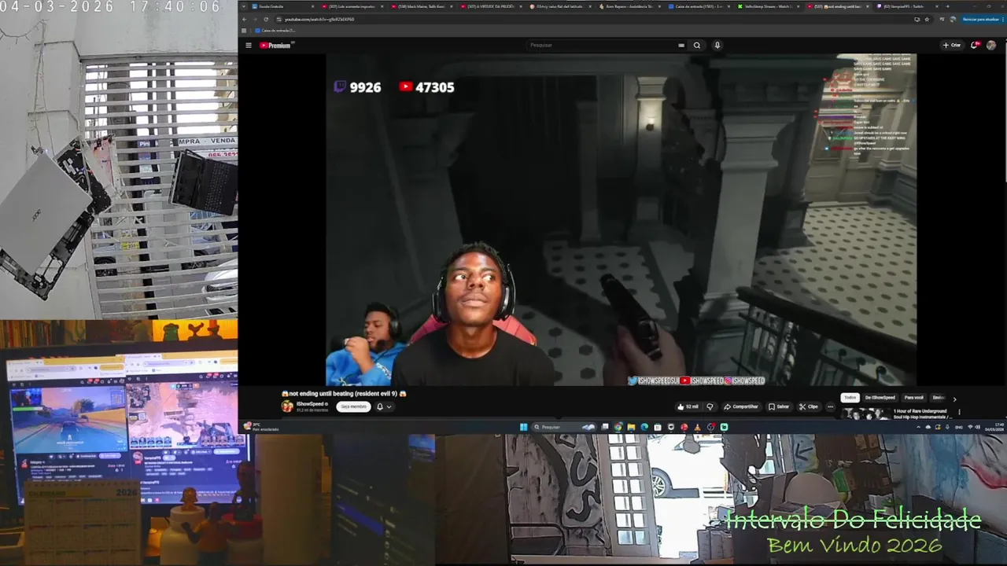Open the taskbar clock and date
The image size is (1007, 566).
coord(995,427)
